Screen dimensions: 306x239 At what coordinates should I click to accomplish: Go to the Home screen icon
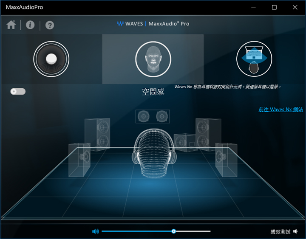(x=11, y=25)
